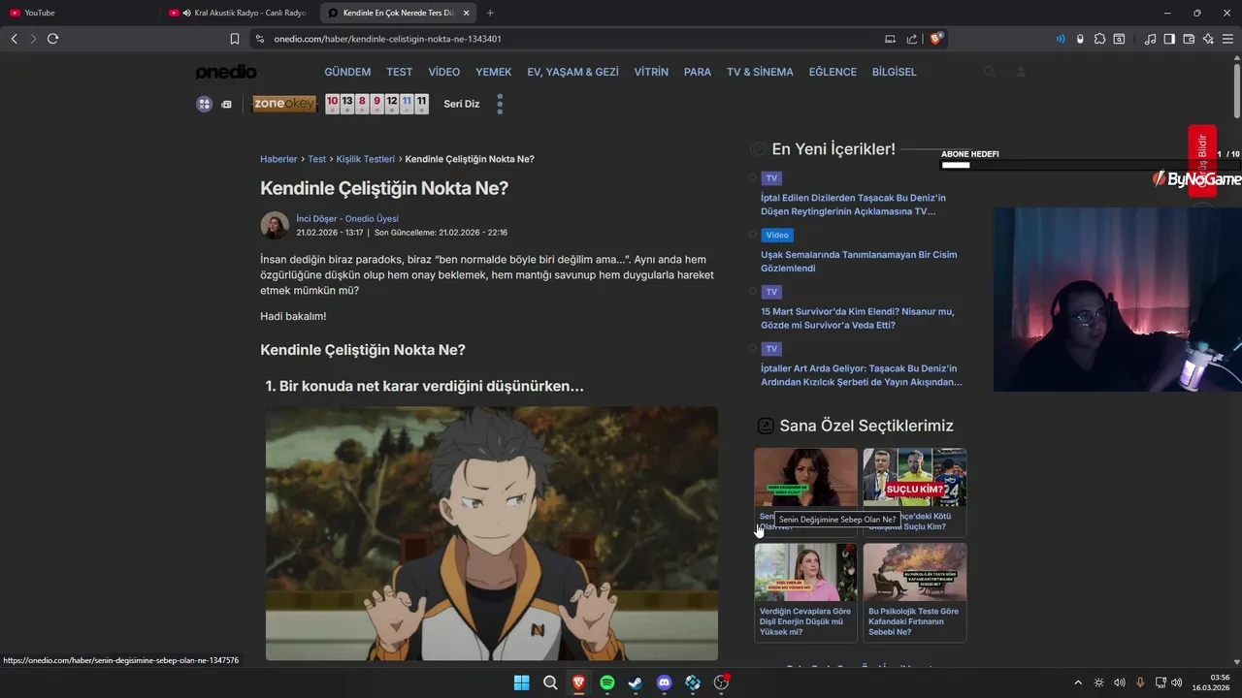Open Discord from the taskbar
Image resolution: width=1242 pixels, height=698 pixels.
[x=664, y=682]
